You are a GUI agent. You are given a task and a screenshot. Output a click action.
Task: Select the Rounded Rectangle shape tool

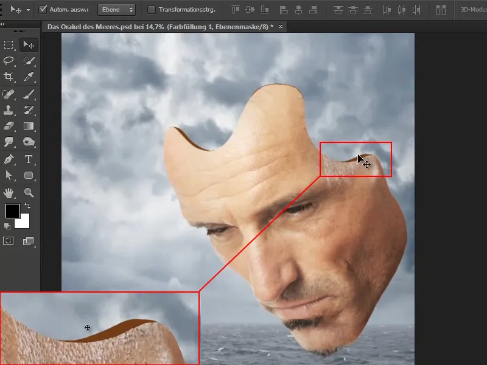click(29, 175)
